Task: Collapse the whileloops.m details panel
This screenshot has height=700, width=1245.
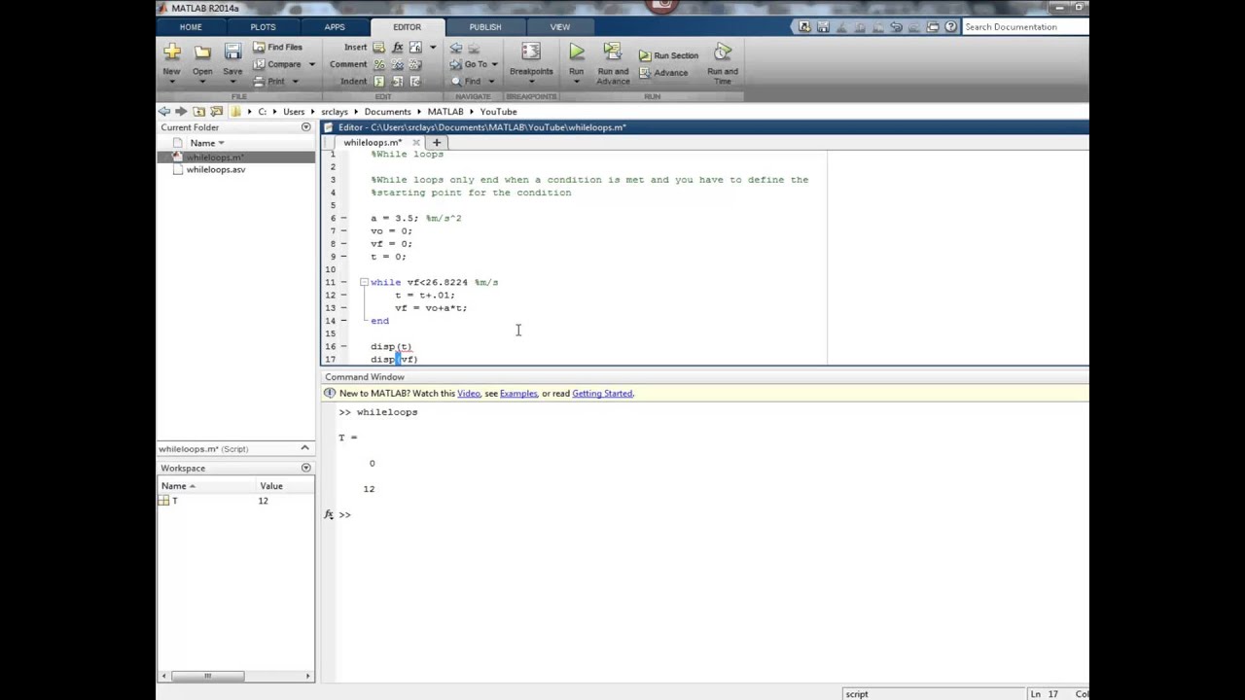Action: 304,448
